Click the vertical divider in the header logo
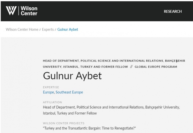This screenshot has width=193, height=133. tap(18, 11)
